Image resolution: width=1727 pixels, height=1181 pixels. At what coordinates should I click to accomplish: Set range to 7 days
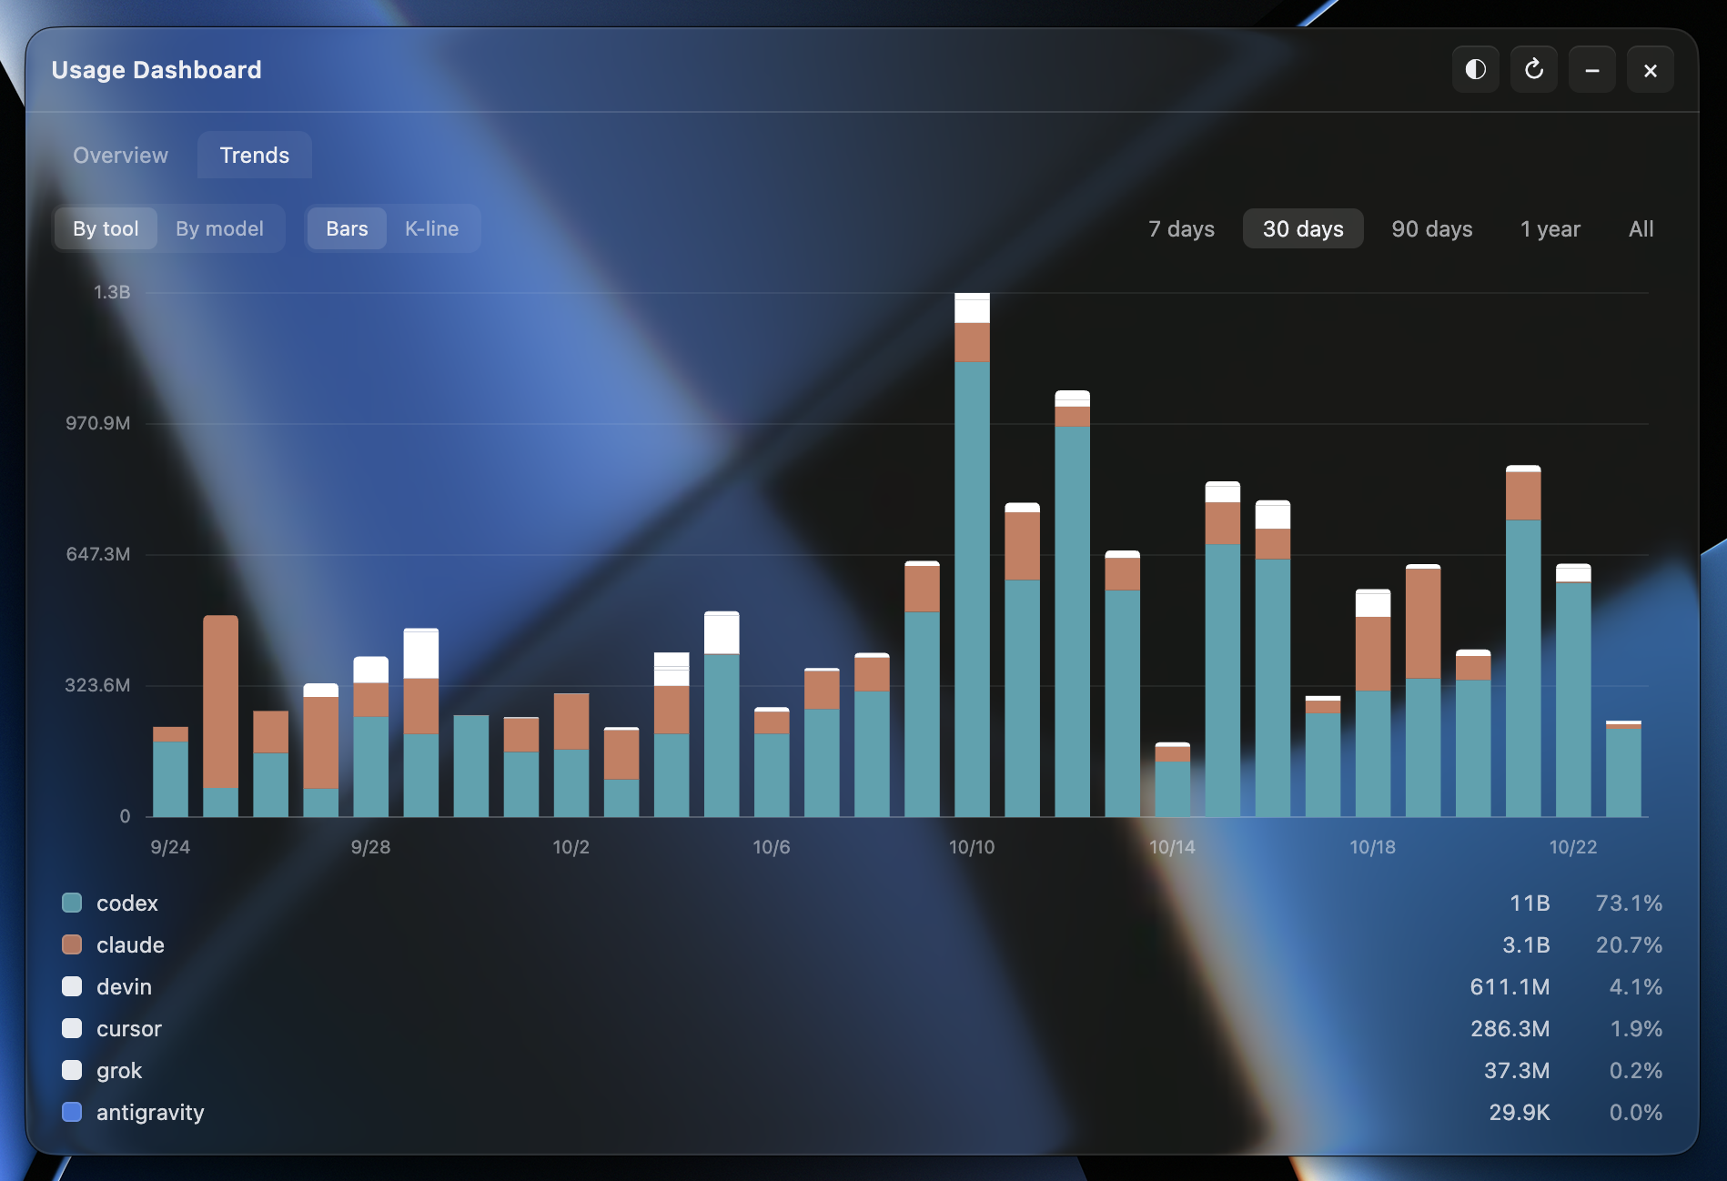[1181, 229]
